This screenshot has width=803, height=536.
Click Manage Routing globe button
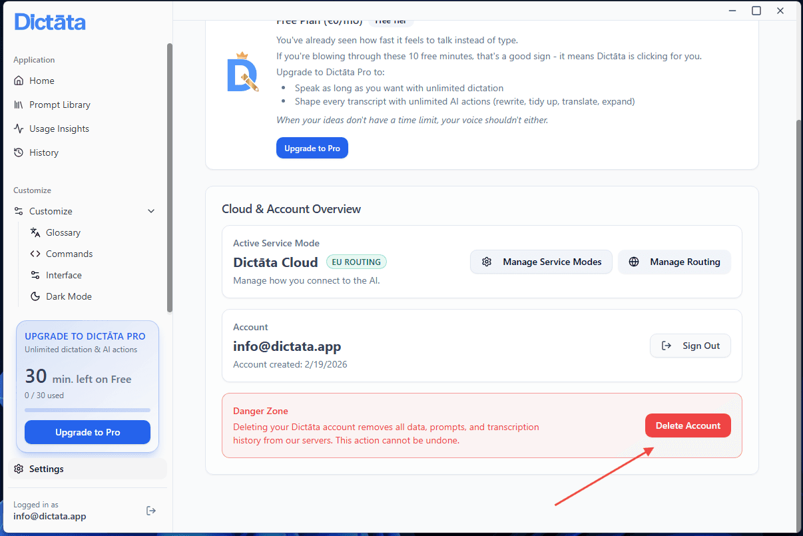point(674,262)
